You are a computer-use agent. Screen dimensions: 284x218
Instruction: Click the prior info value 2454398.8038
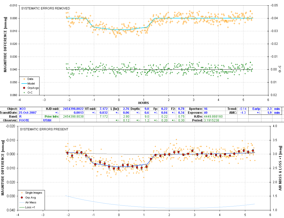pos(73,117)
